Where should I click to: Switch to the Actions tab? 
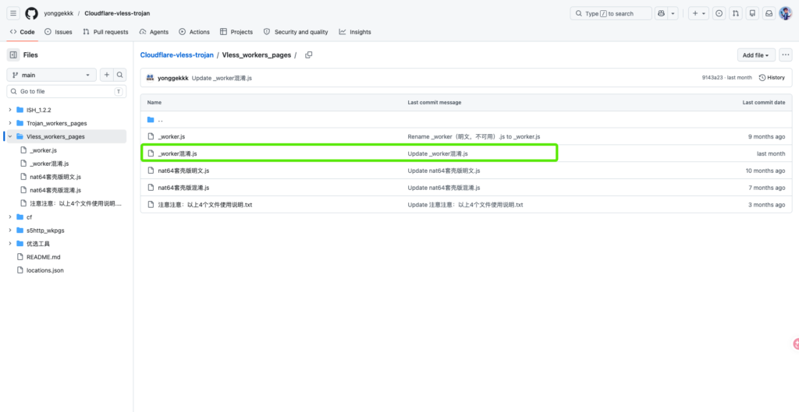[x=194, y=31]
